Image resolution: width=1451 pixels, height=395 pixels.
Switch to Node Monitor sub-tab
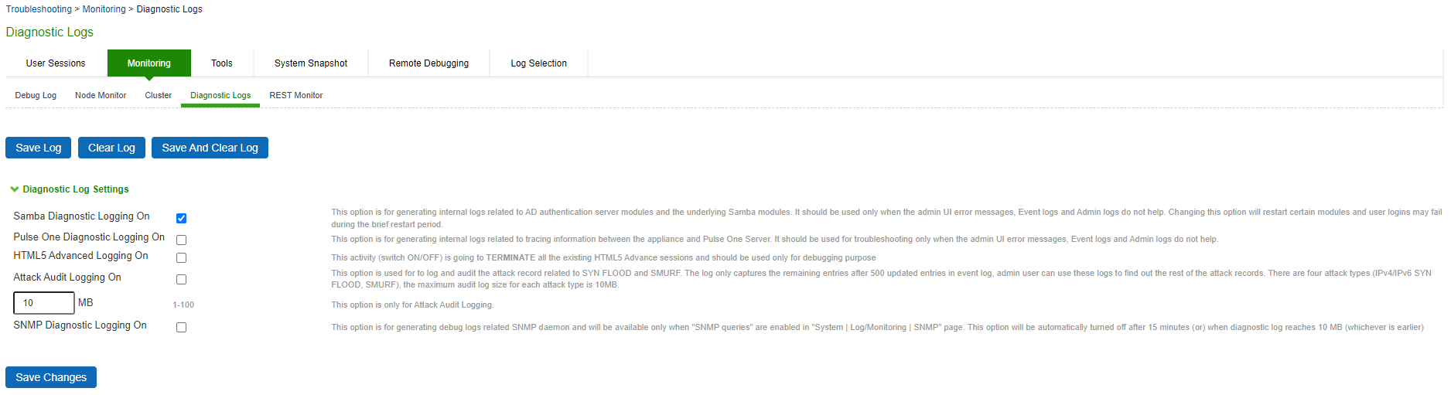point(101,96)
